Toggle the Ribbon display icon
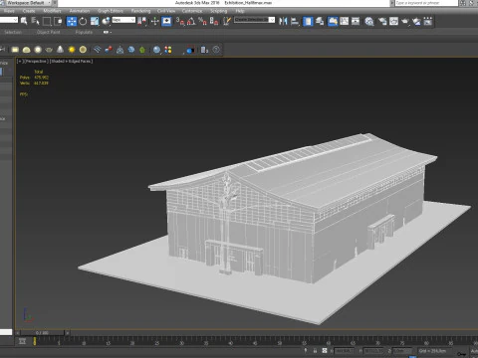Screen dimensions: 478x358 pos(333,21)
